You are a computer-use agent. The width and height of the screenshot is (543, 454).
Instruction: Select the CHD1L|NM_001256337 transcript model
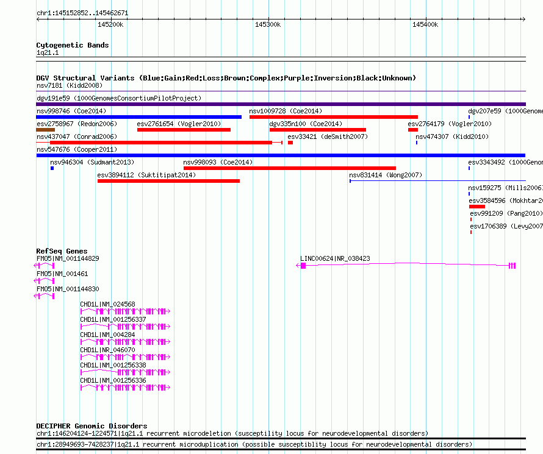pos(125,327)
